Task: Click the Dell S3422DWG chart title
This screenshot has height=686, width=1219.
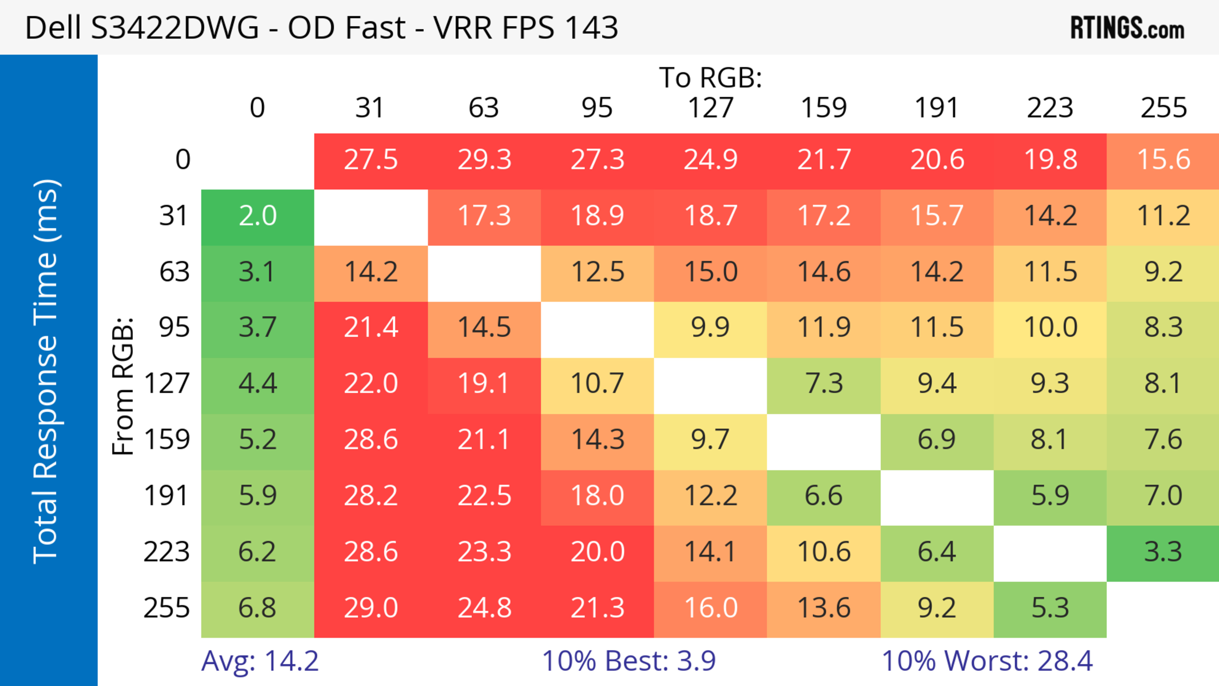Action: tap(321, 27)
